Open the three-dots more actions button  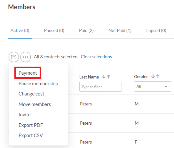tap(26, 57)
